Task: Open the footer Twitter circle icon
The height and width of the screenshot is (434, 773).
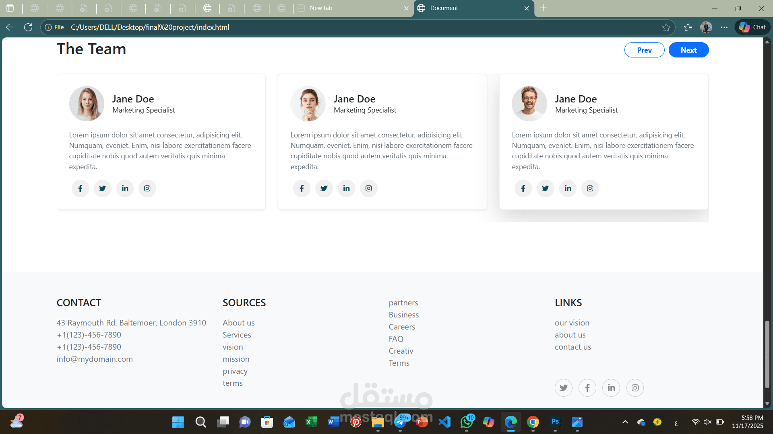Action: pyautogui.click(x=563, y=388)
